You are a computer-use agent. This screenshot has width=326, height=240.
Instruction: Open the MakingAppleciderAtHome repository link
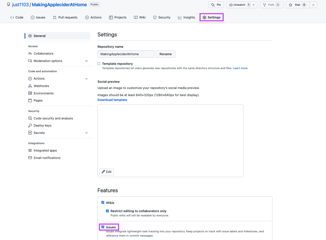59,5
